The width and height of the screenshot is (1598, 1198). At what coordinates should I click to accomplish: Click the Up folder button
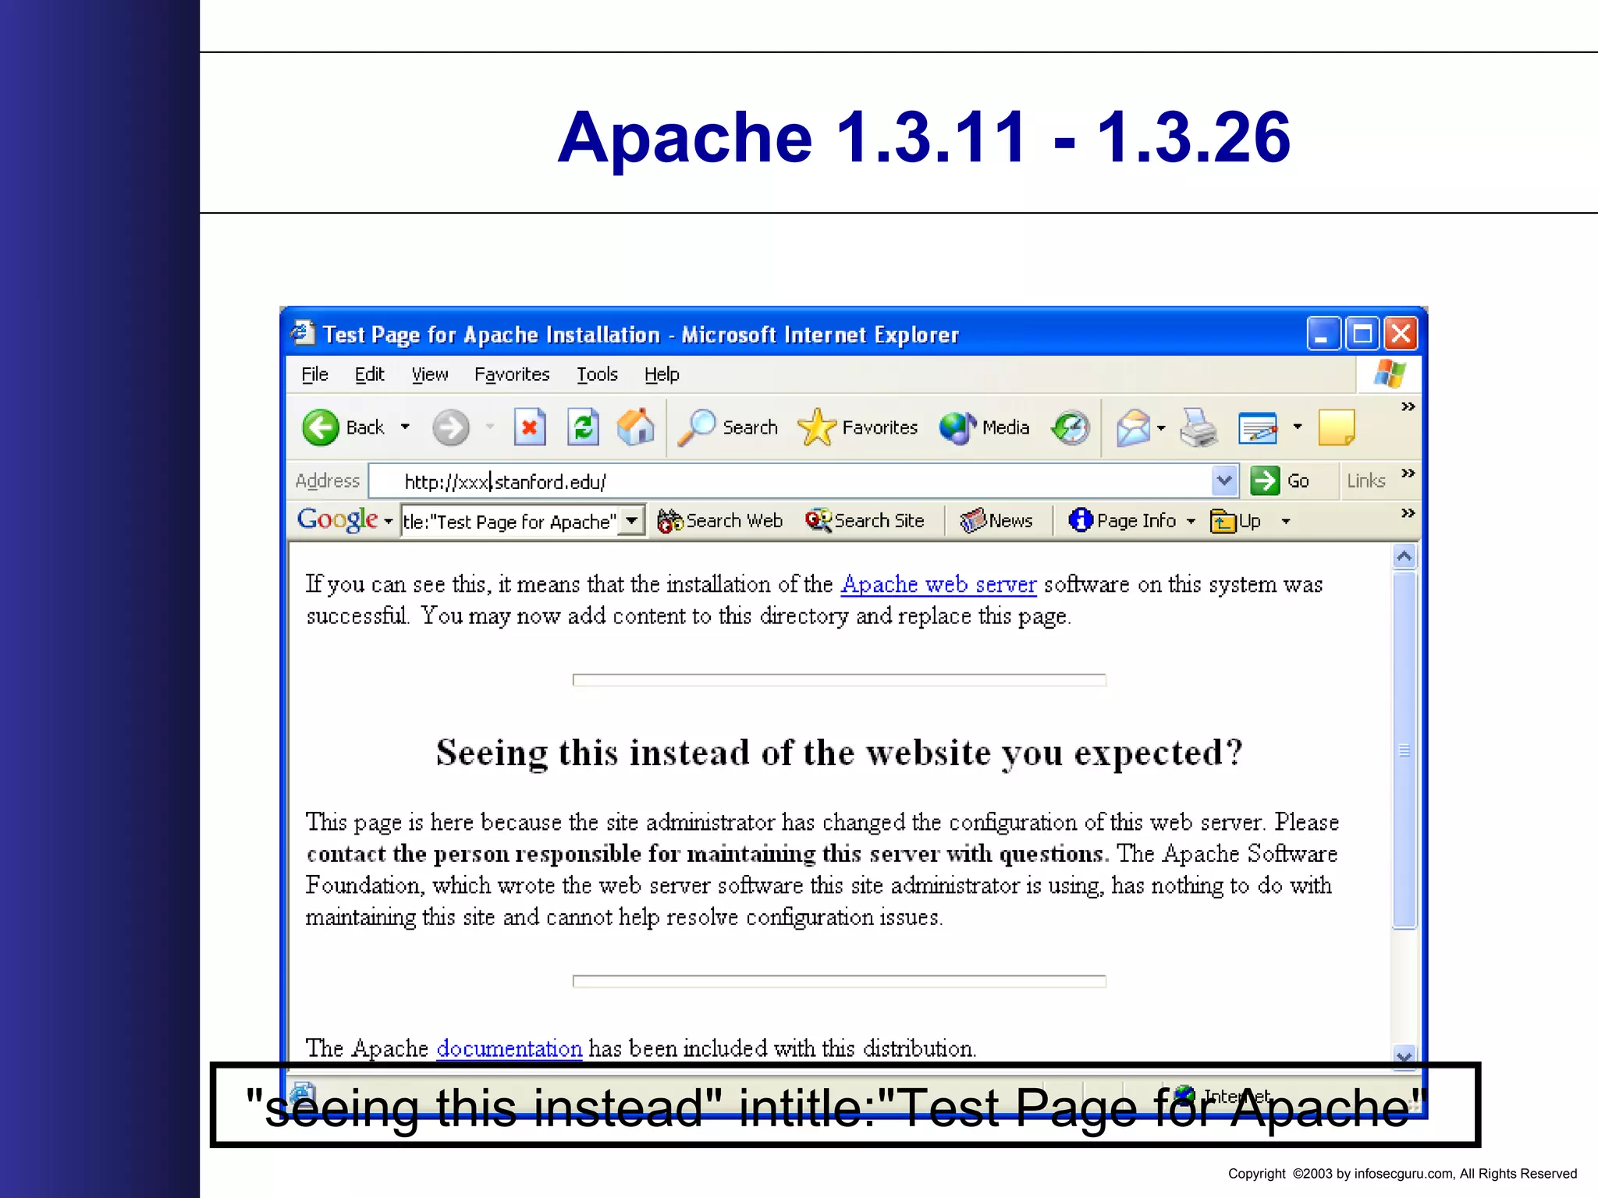pos(1235,521)
